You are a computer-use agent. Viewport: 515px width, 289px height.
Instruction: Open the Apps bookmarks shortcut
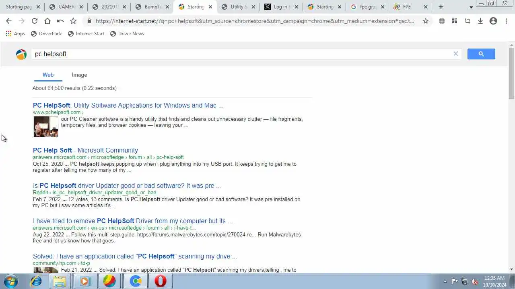15,34
